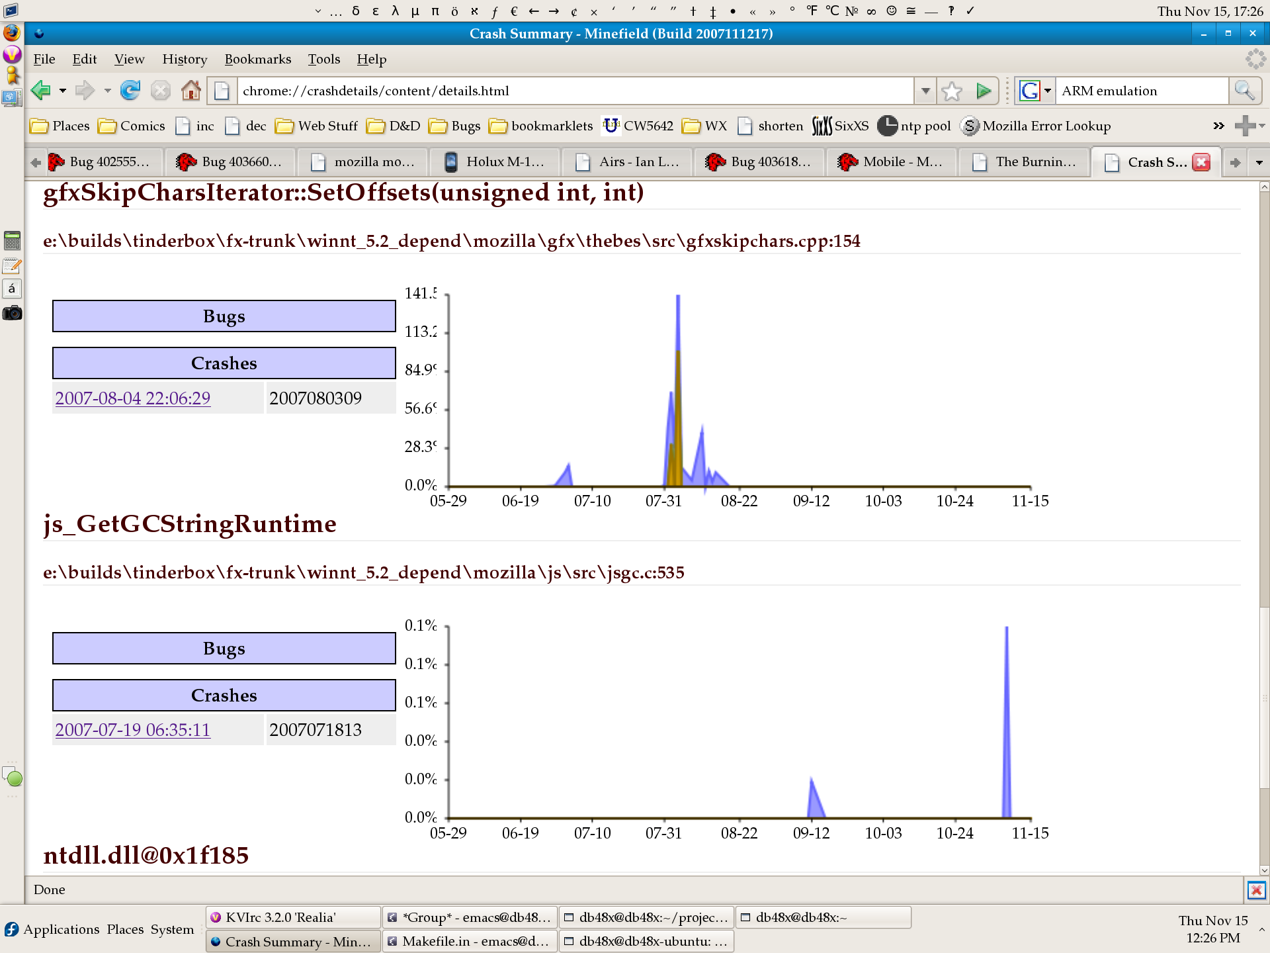Open the SixXS bookmark

840,126
